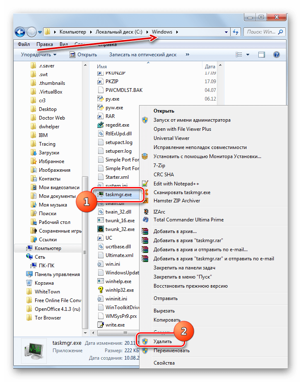301x382 pixels.
Task: Show more toolbar commands chevron
Action: (x=187, y=54)
